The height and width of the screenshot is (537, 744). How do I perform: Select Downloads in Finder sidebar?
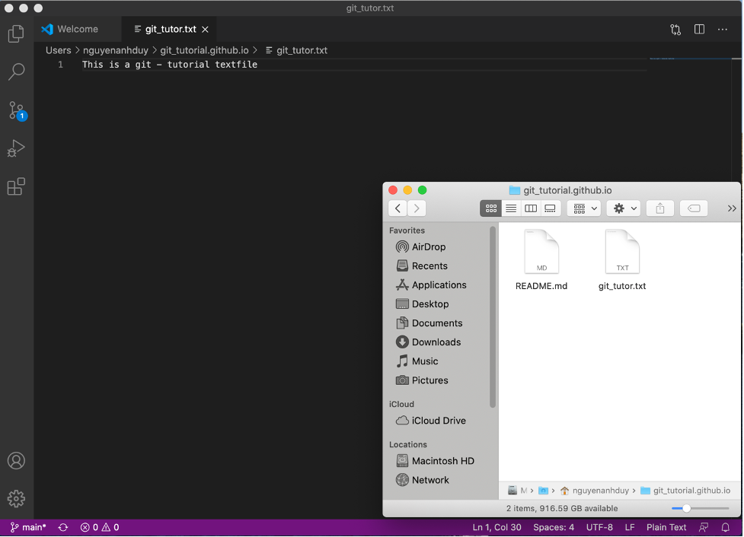pyautogui.click(x=436, y=342)
